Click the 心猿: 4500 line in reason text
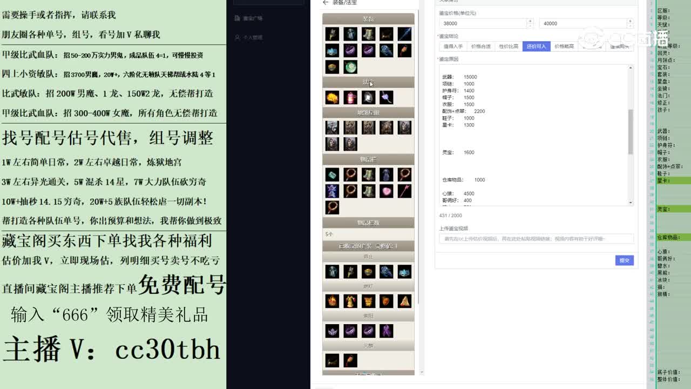Viewport: 691px width, 389px height. click(458, 193)
